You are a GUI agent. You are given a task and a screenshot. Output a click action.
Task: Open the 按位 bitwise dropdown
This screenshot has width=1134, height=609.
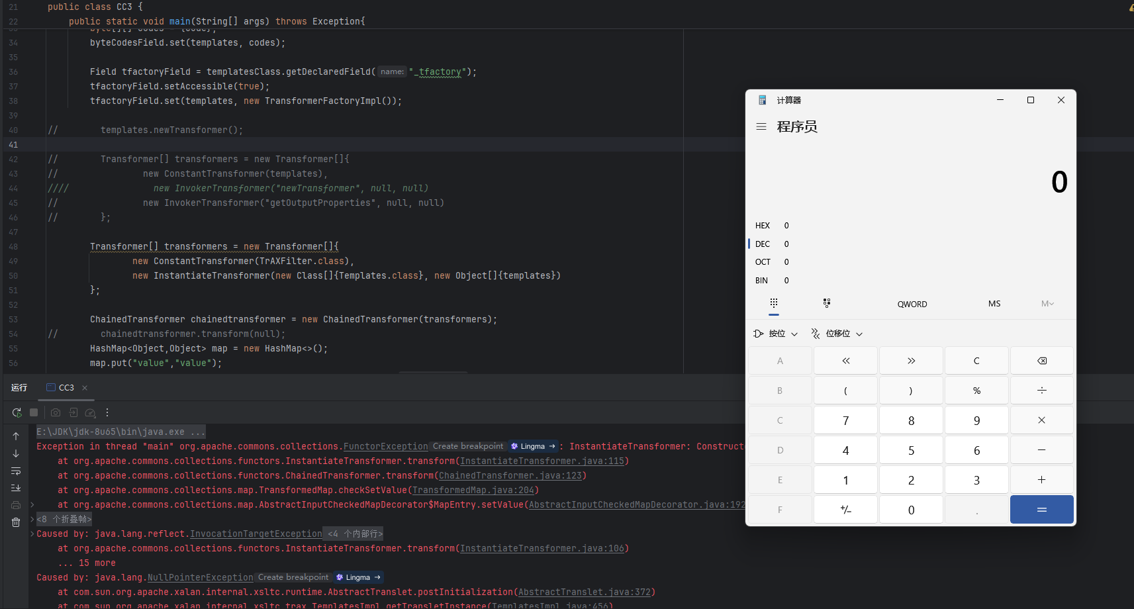(x=776, y=334)
